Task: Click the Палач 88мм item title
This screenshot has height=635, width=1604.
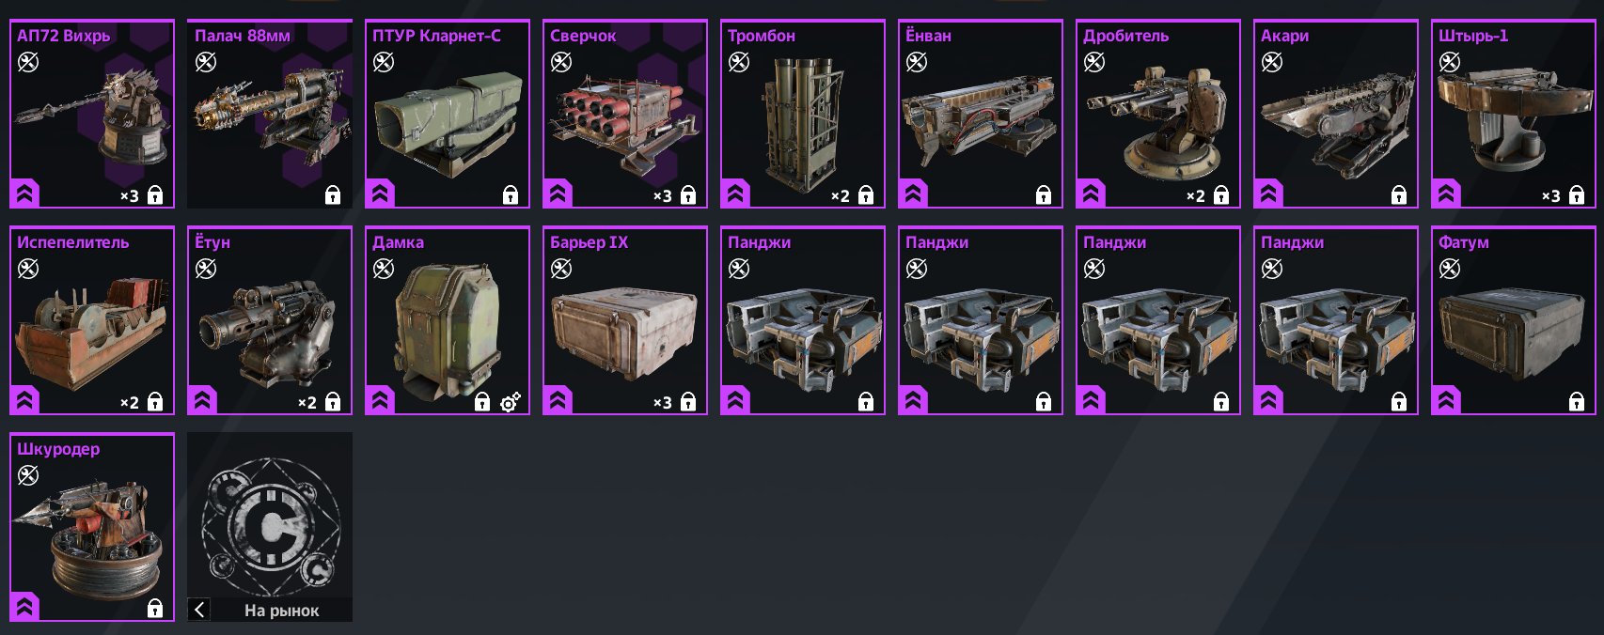Action: 243,36
